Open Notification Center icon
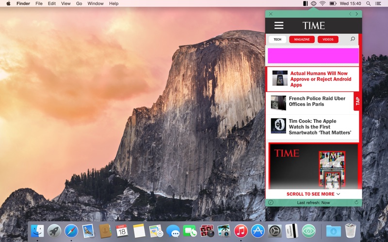Viewport: 388px width, 242px height. click(378, 3)
